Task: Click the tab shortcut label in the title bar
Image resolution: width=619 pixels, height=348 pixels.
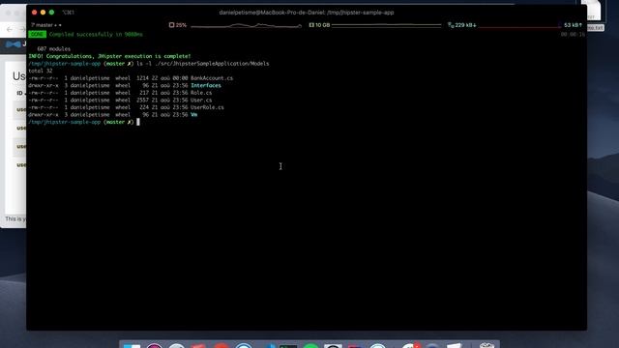Action: point(68,13)
